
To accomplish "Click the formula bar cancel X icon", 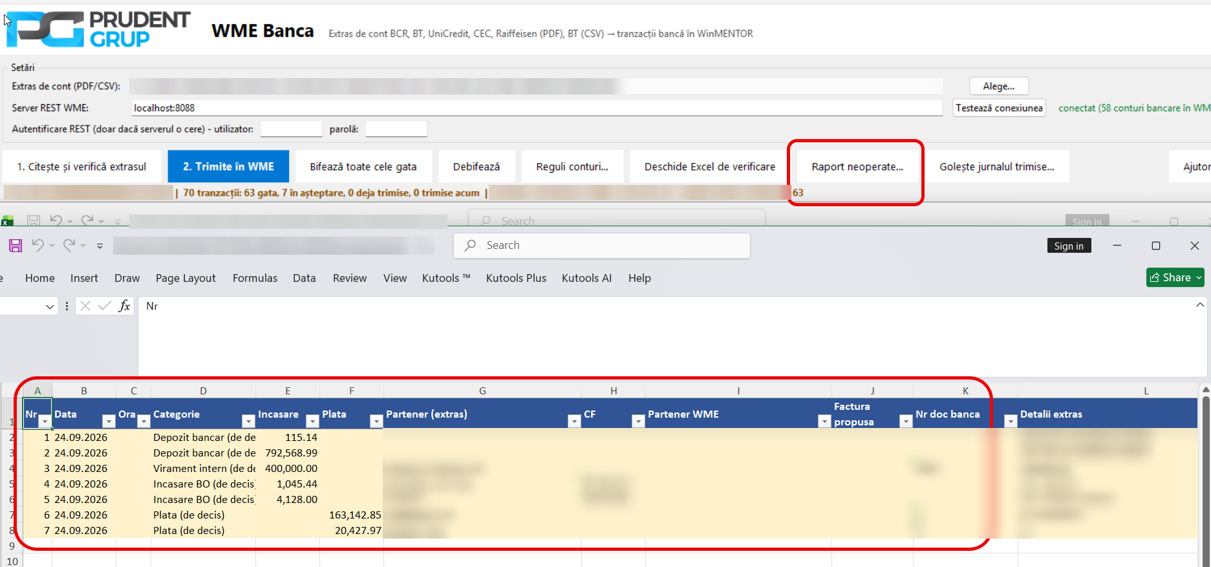I will (85, 306).
